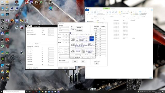Open Microsoft Edge from the taskbar
The image size is (165, 93).
tap(39, 92)
